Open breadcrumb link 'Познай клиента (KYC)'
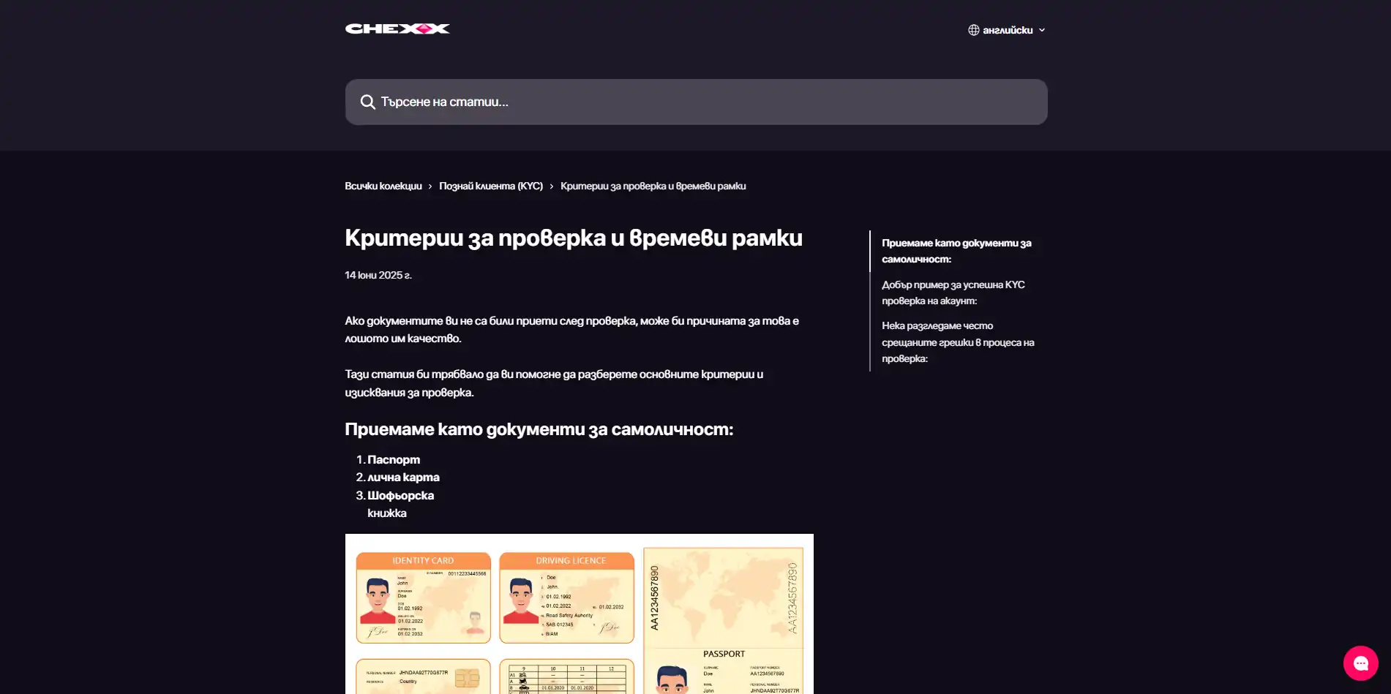The height and width of the screenshot is (694, 1391). (x=491, y=186)
